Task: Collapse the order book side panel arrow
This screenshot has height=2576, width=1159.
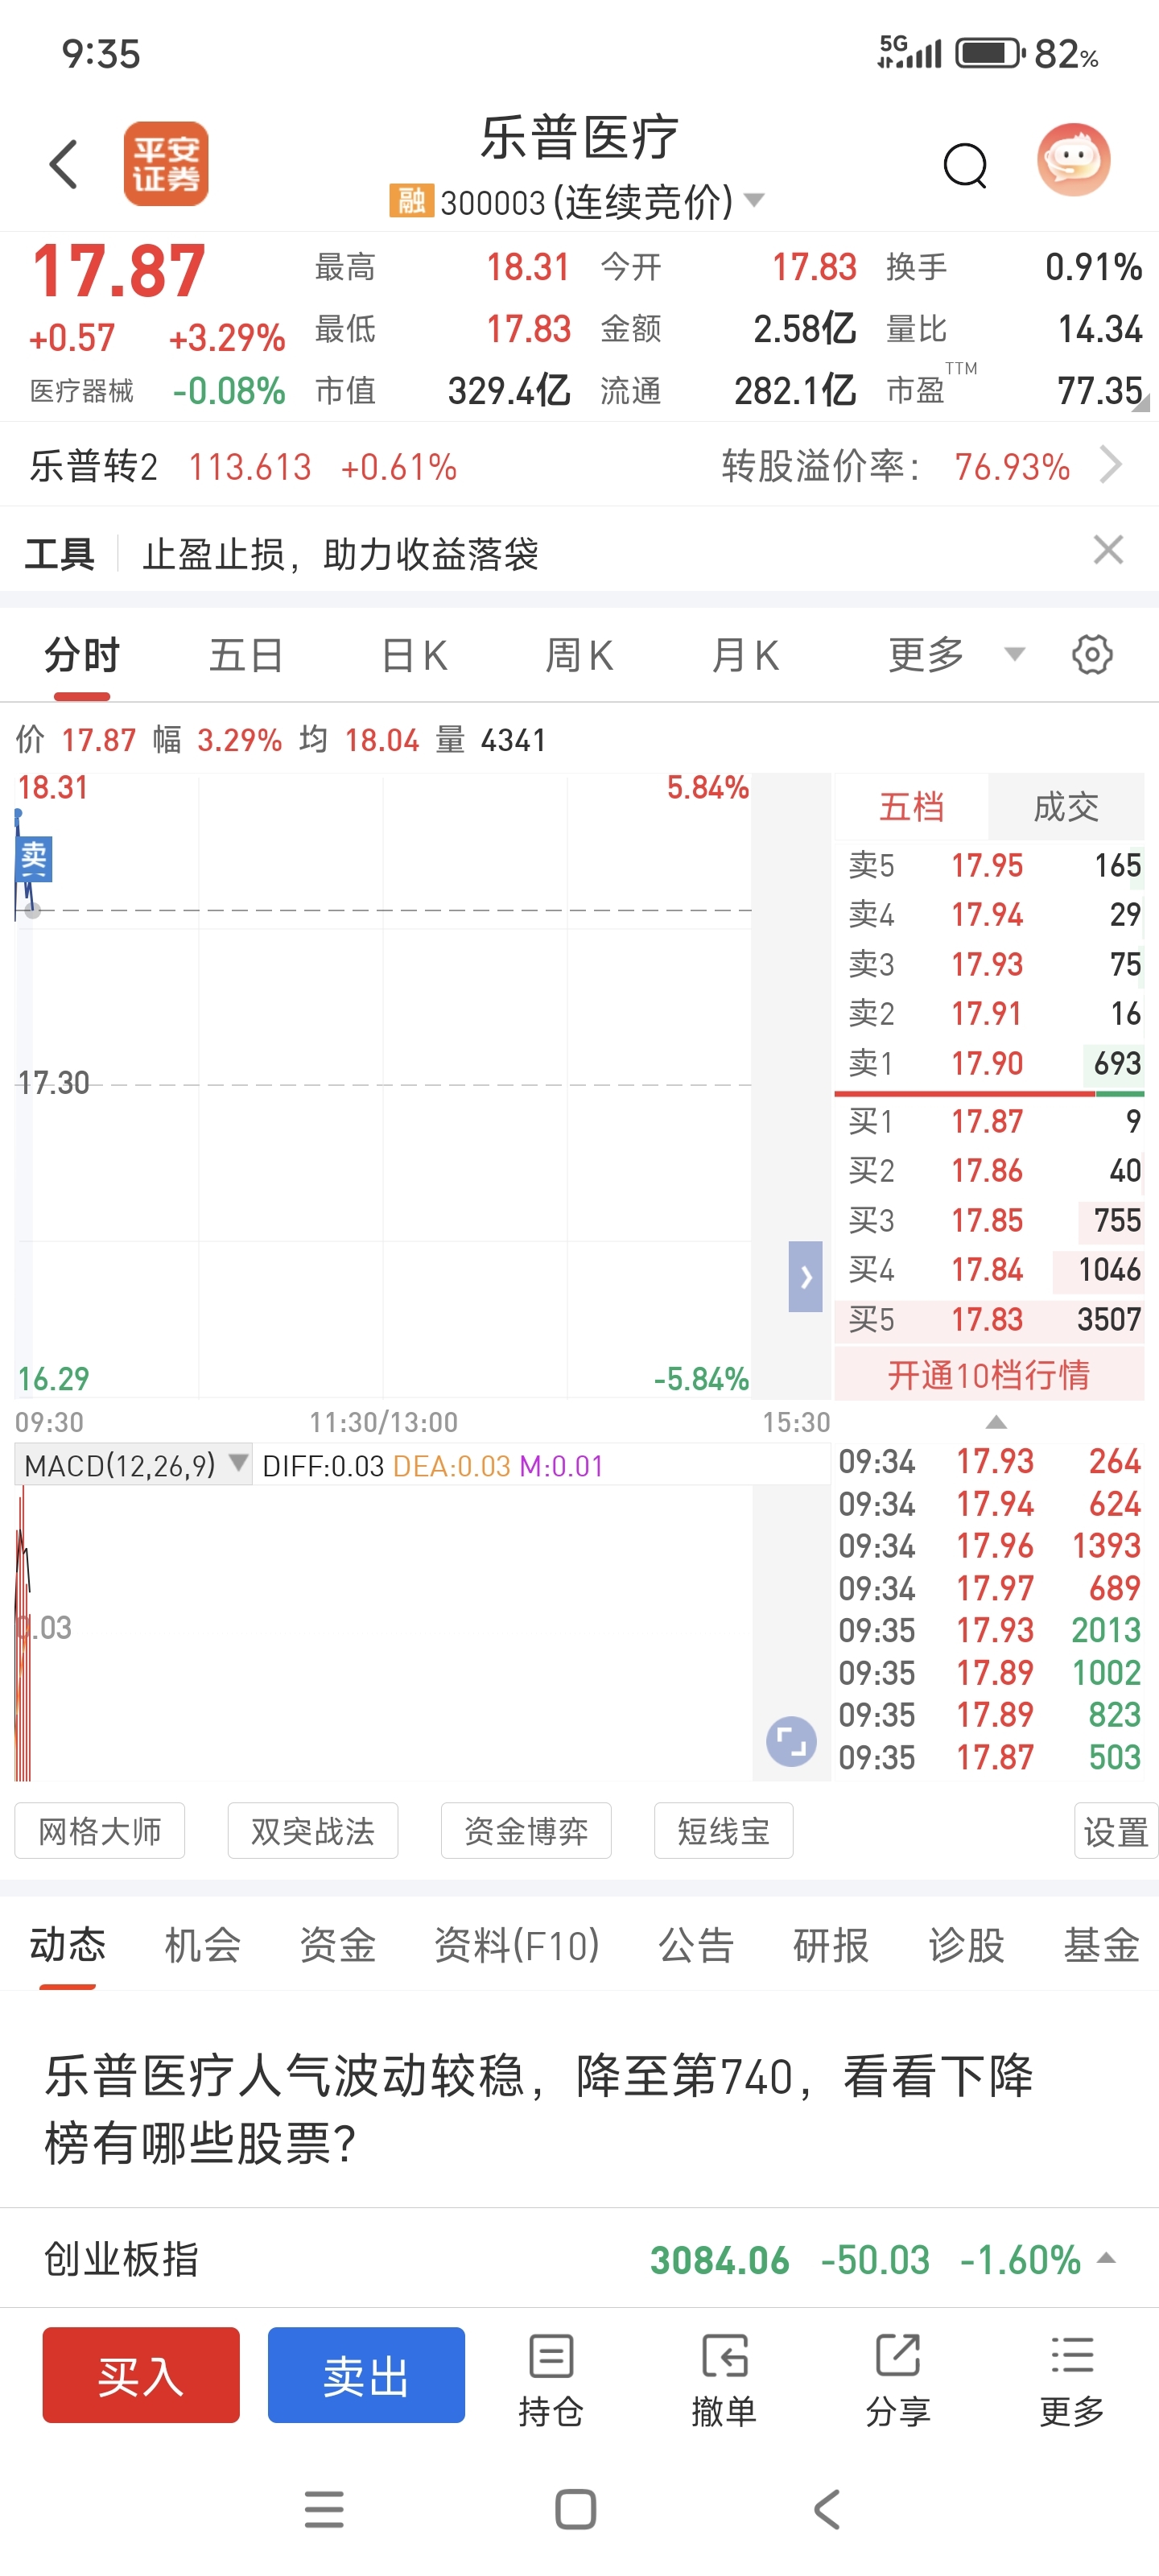Action: (805, 1277)
